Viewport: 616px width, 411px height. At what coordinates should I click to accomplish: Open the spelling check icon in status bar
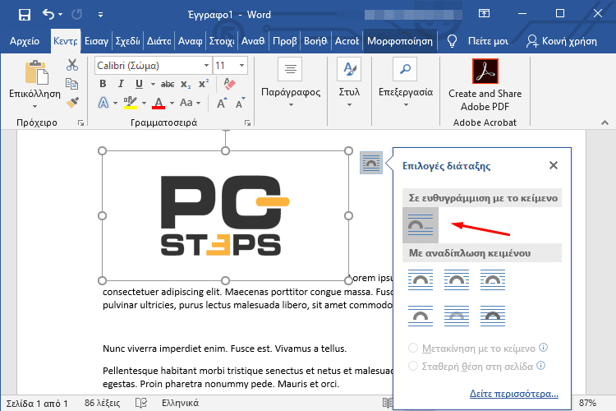point(141,403)
